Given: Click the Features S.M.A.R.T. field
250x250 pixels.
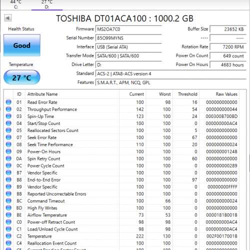Looking at the screenshot, I should pos(171,82).
